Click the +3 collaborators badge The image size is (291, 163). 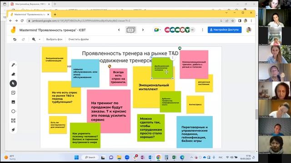coord(192,30)
